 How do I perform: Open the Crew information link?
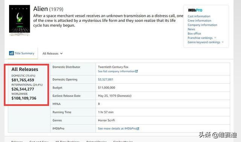(199, 20)
